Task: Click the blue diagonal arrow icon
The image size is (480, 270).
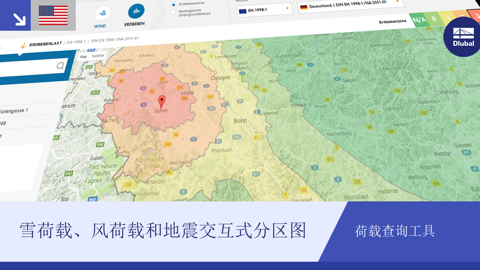Action: point(19,19)
